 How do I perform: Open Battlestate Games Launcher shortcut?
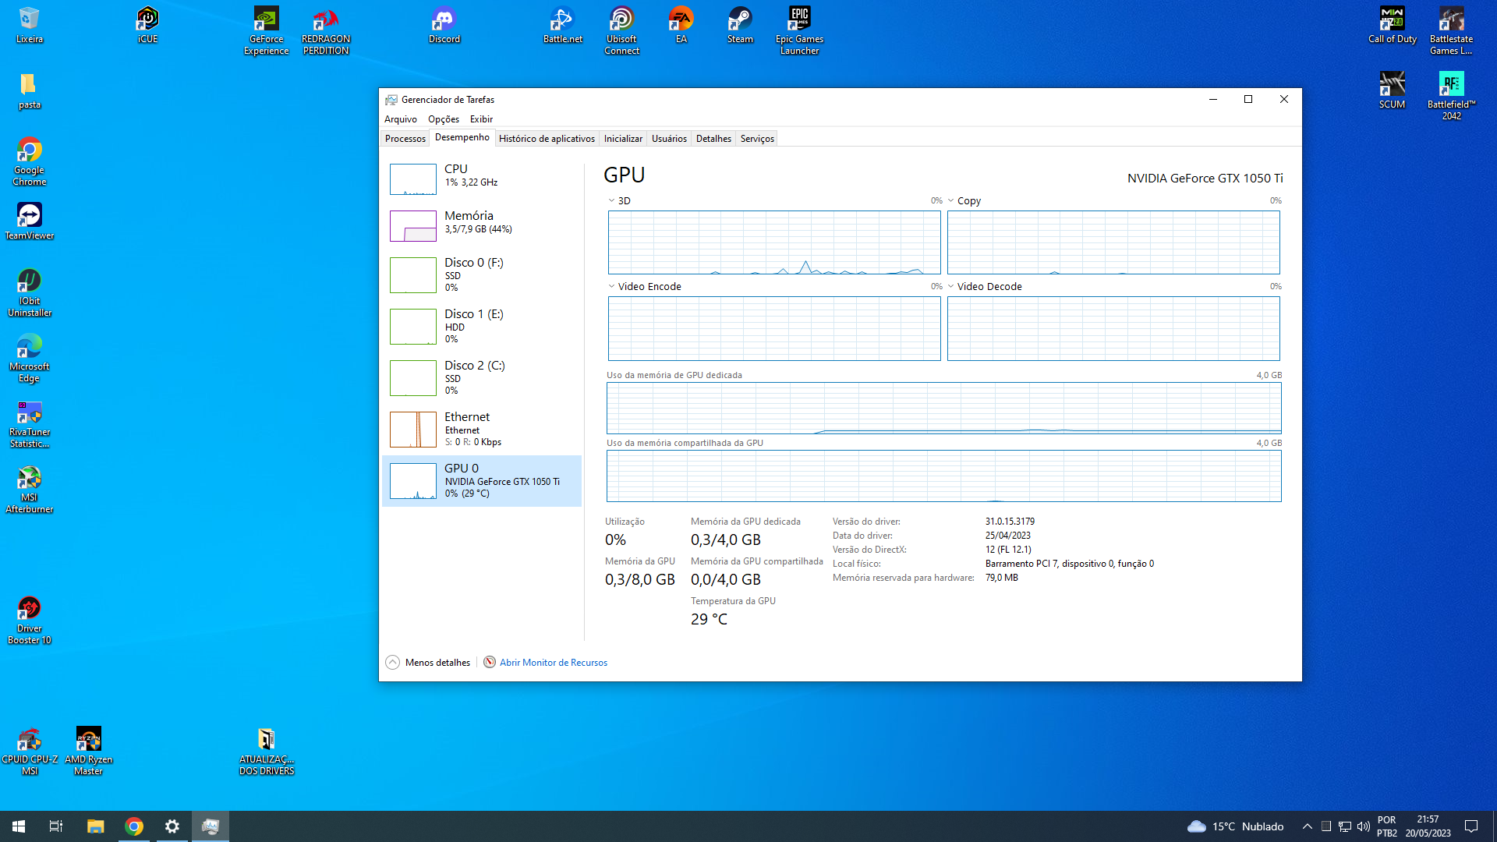1451,30
